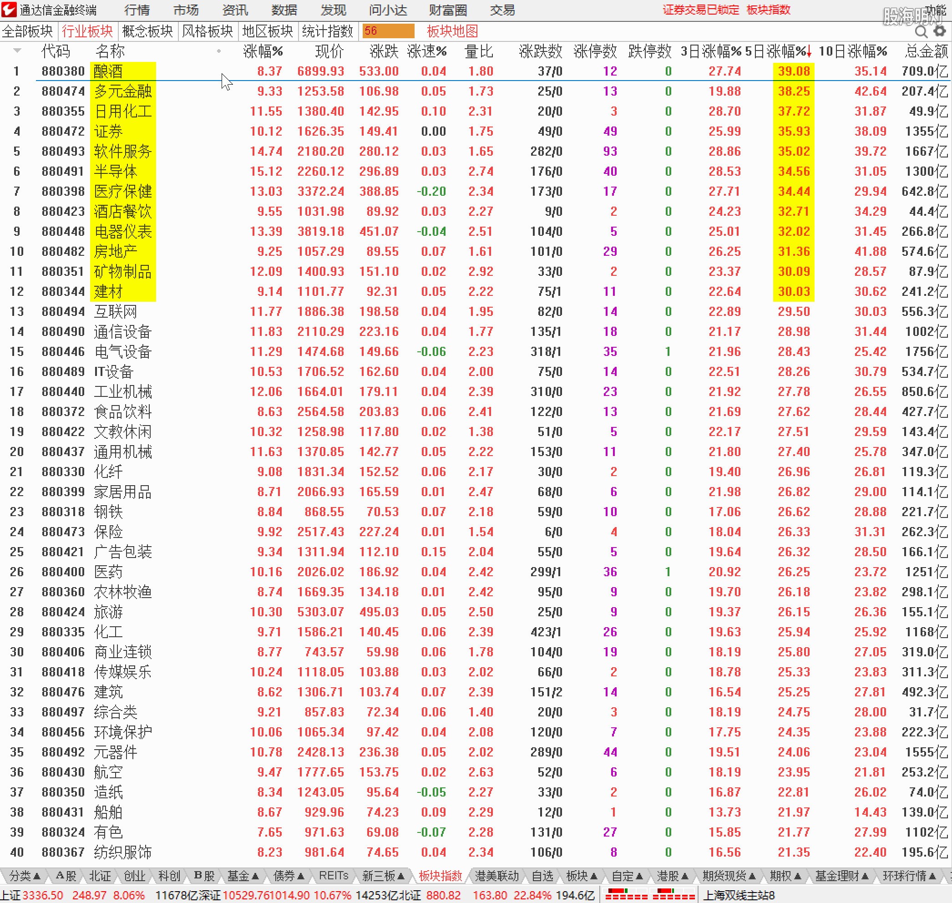Expand the 分类 bottom tab menu
The image size is (952, 903).
click(25, 876)
